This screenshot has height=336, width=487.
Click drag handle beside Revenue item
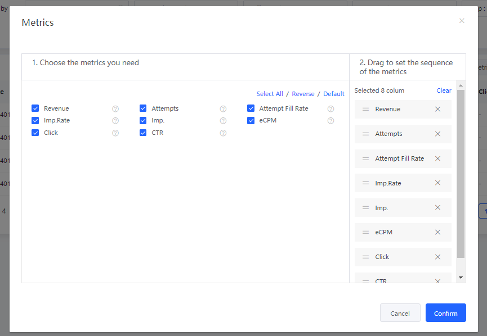coord(365,109)
